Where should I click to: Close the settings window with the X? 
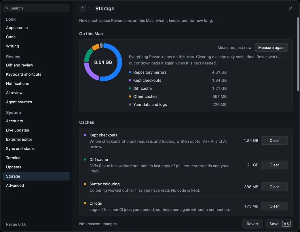click(290, 8)
